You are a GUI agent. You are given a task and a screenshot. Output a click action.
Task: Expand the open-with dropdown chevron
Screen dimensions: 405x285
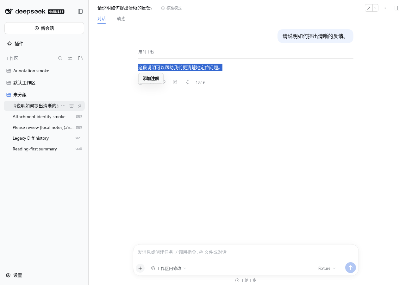[x=375, y=8]
